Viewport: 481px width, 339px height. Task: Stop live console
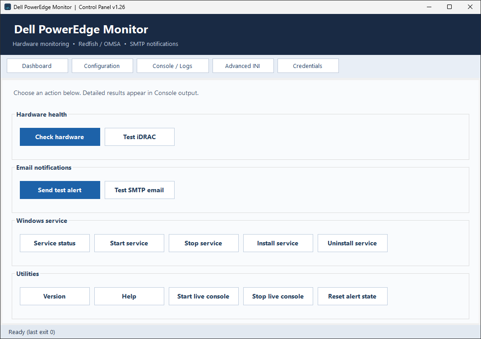tap(278, 296)
